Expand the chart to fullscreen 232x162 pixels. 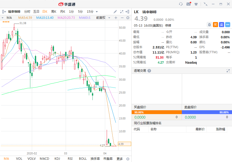click(x=122, y=12)
